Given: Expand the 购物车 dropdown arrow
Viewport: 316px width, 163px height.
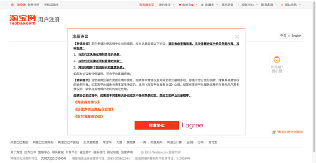Looking at the screenshot, I should click(x=196, y=5).
